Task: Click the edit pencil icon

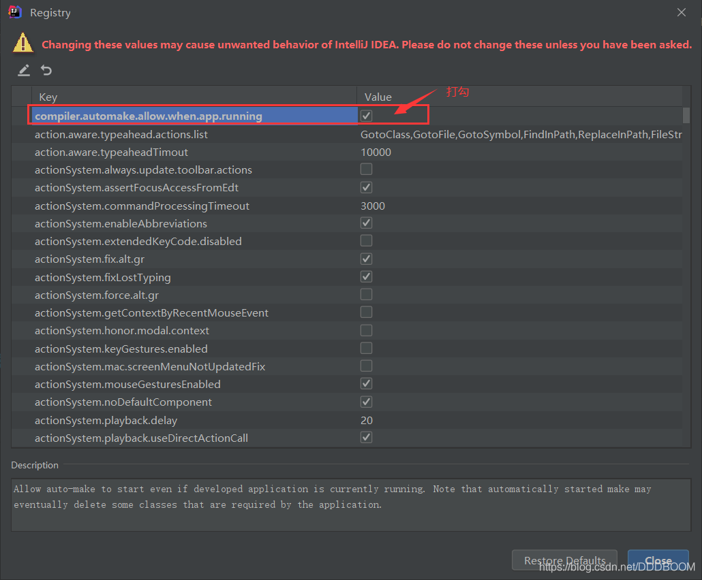Action: [x=24, y=70]
